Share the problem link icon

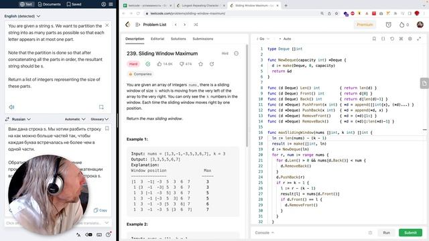(212, 64)
